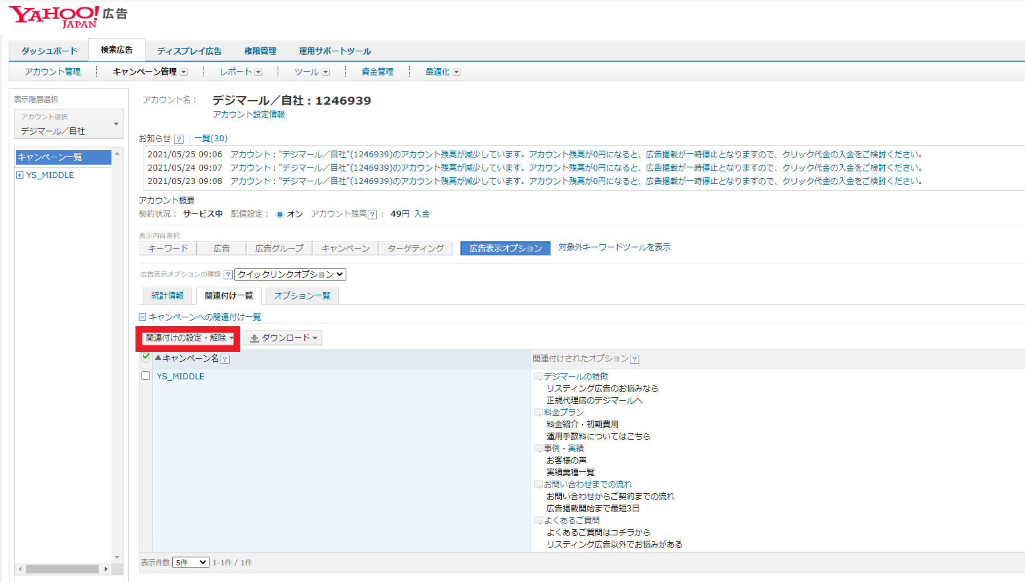Open the 関連付けの設定・解除 dropdown
The image size is (1025, 582).
click(x=190, y=338)
